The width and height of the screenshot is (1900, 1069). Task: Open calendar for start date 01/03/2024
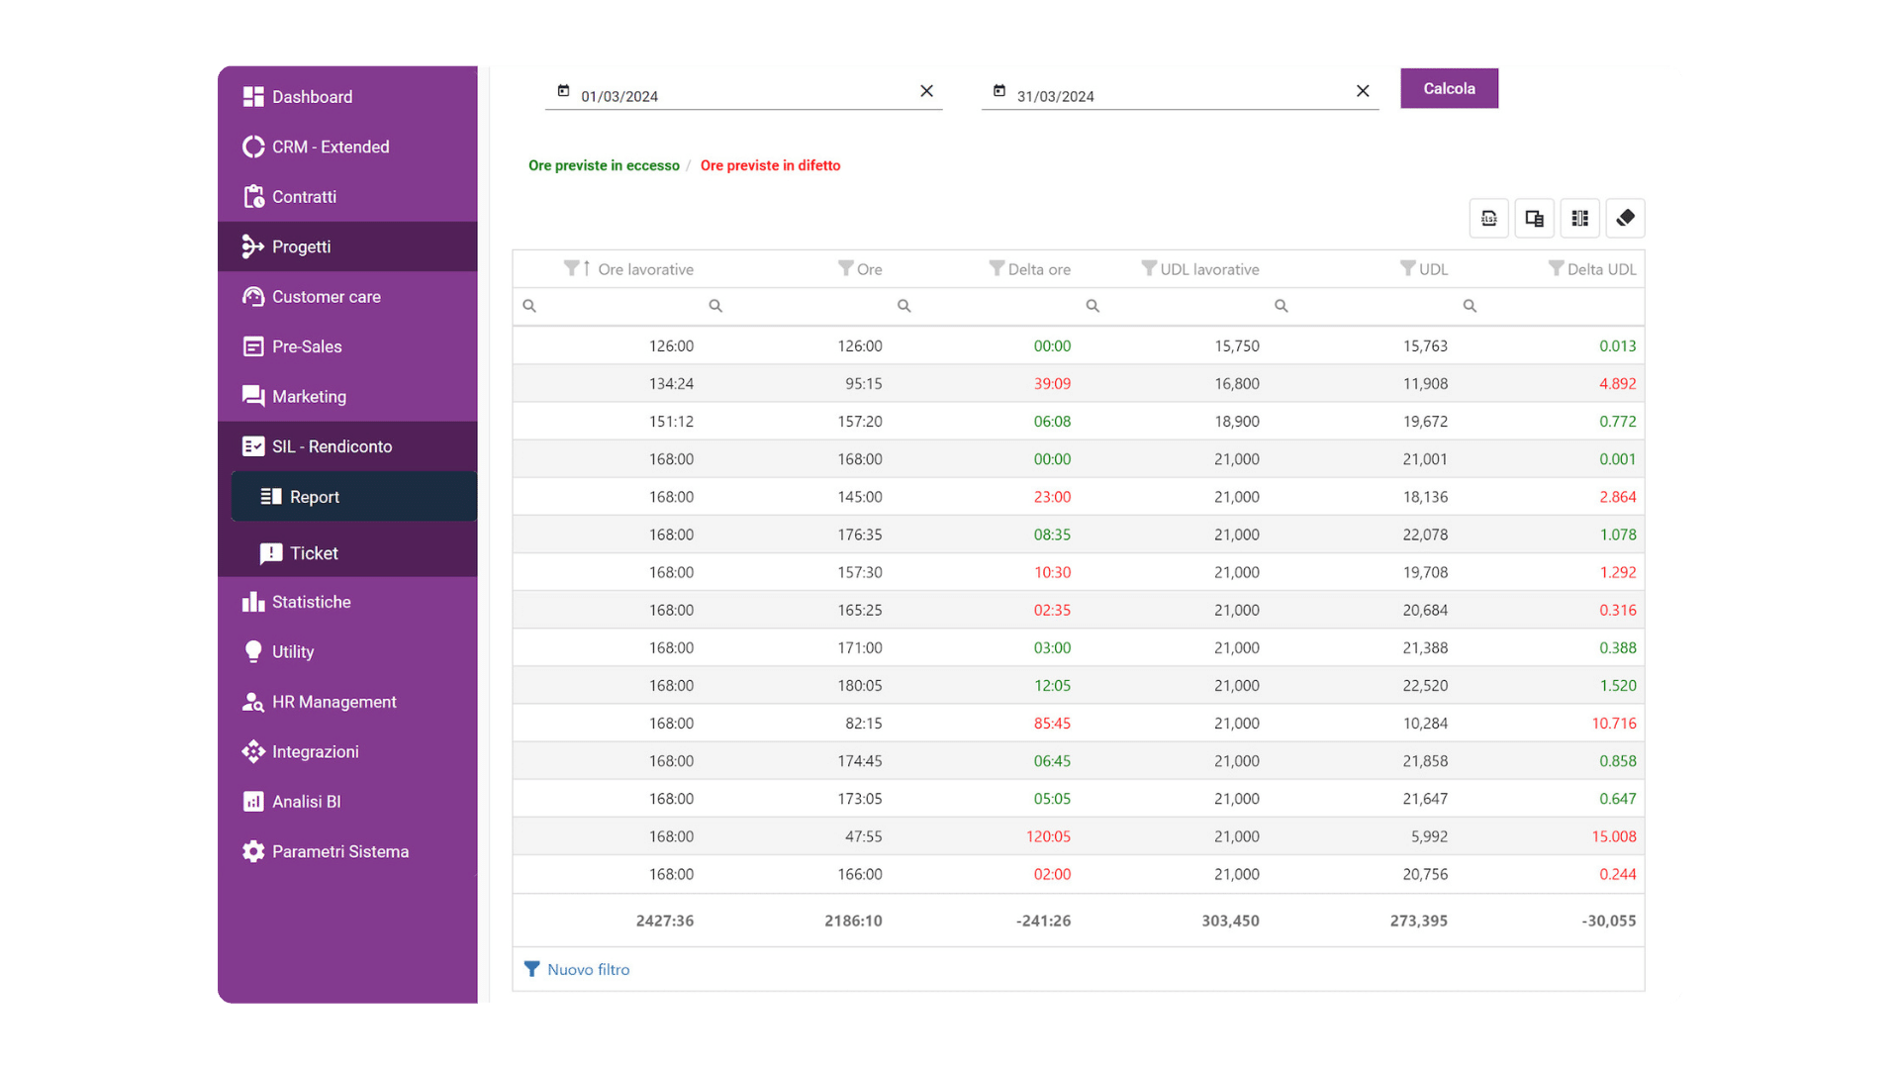563,91
